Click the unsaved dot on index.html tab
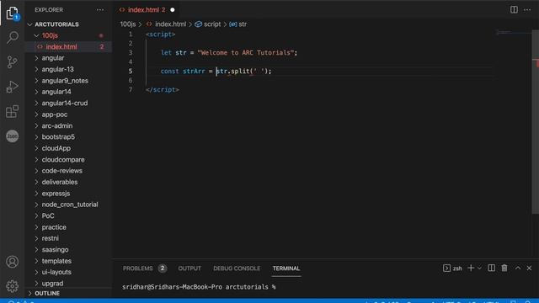 tap(173, 10)
